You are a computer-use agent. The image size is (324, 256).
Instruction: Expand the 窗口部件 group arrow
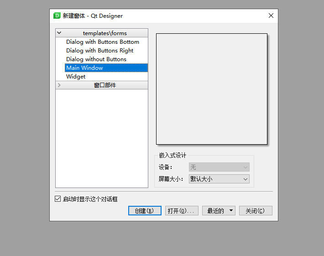(59, 85)
